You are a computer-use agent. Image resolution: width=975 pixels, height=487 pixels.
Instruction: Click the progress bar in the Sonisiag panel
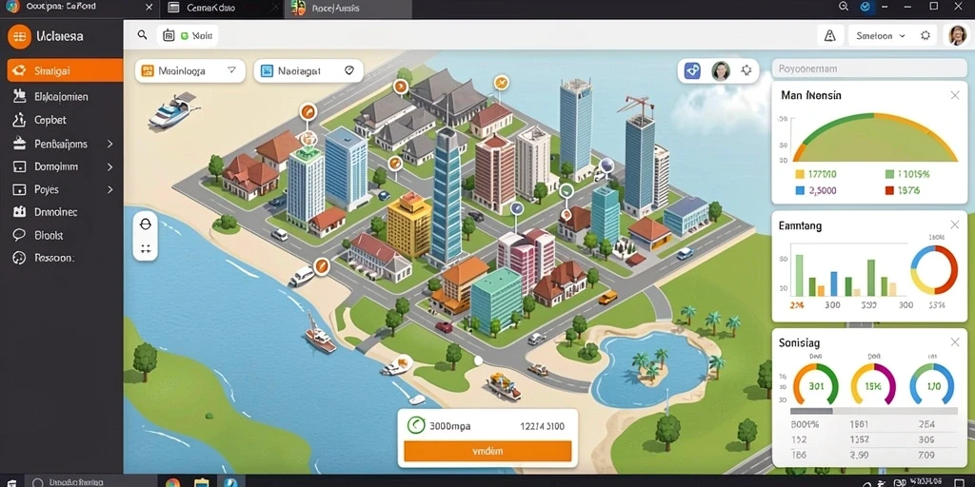874,411
